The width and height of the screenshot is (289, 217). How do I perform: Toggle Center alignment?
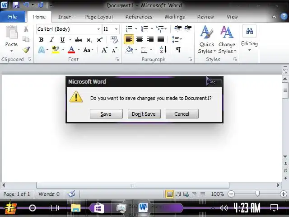(x=140, y=39)
